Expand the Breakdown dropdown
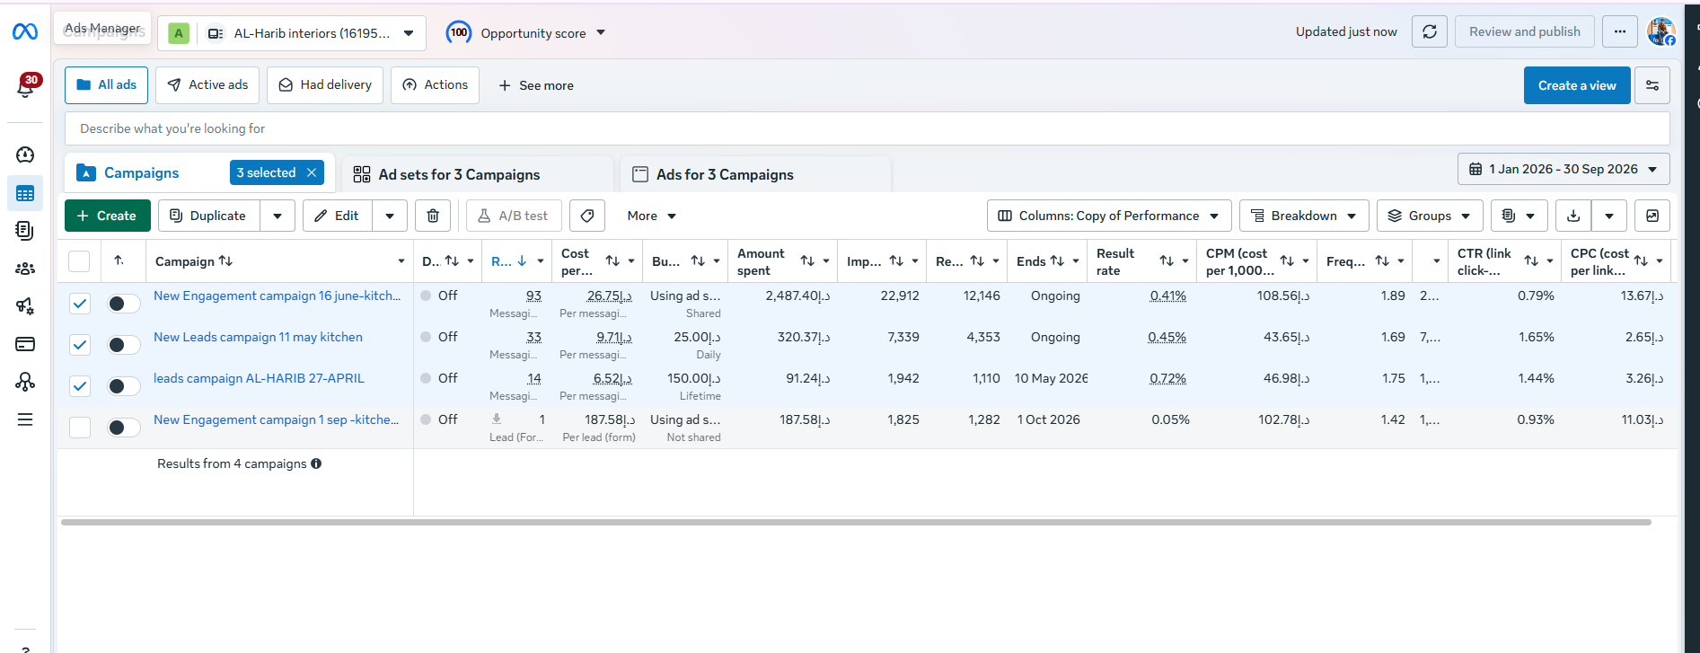Image resolution: width=1700 pixels, height=653 pixels. point(1304,216)
